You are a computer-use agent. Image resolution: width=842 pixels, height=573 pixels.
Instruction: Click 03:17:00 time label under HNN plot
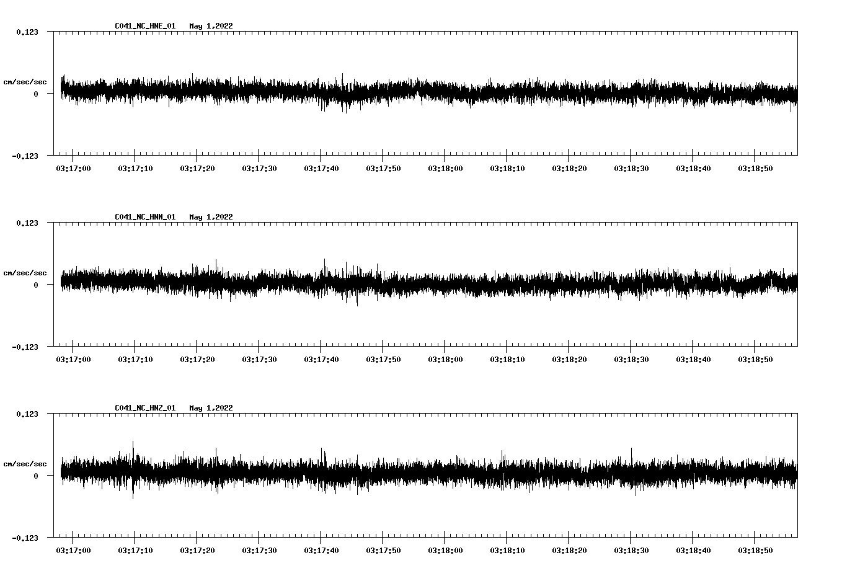coord(73,359)
